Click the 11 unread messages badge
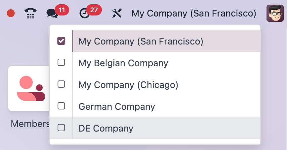This screenshot has width=287, height=150. coord(61,10)
